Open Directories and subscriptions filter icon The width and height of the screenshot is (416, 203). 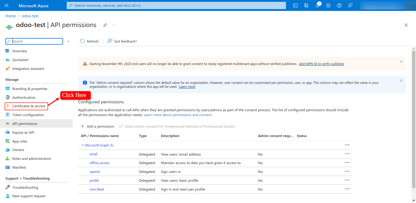(306, 5)
